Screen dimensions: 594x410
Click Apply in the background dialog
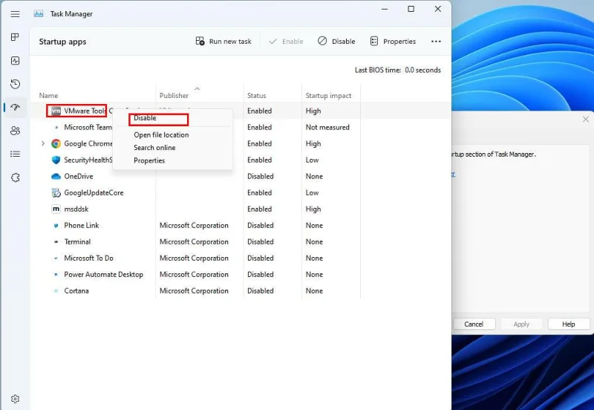(x=522, y=324)
